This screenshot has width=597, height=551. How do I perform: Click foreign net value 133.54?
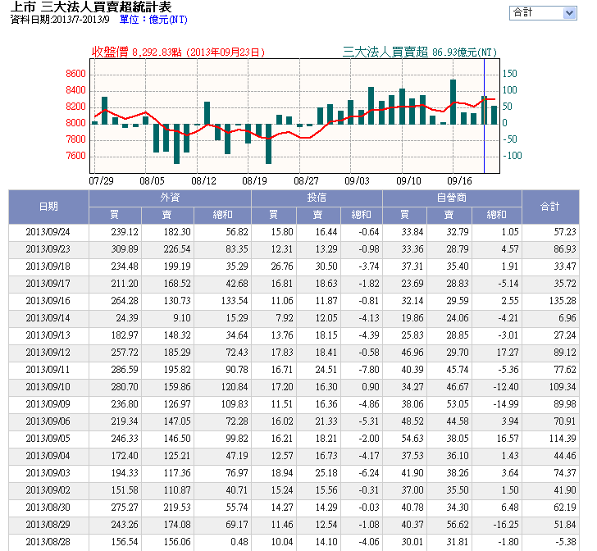click(x=235, y=301)
